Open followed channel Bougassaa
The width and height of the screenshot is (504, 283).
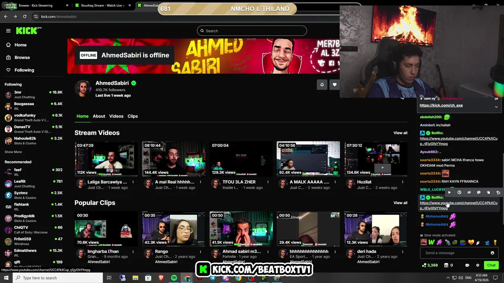pos(33,106)
